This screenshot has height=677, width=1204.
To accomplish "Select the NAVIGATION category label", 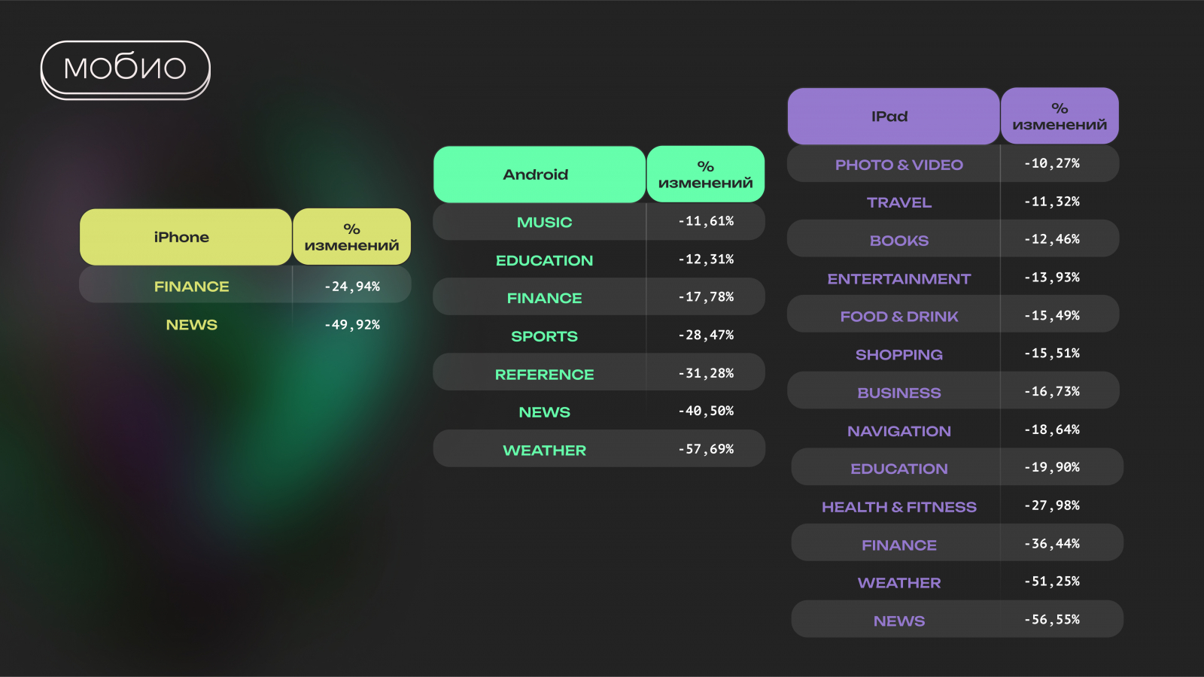I will (x=898, y=431).
